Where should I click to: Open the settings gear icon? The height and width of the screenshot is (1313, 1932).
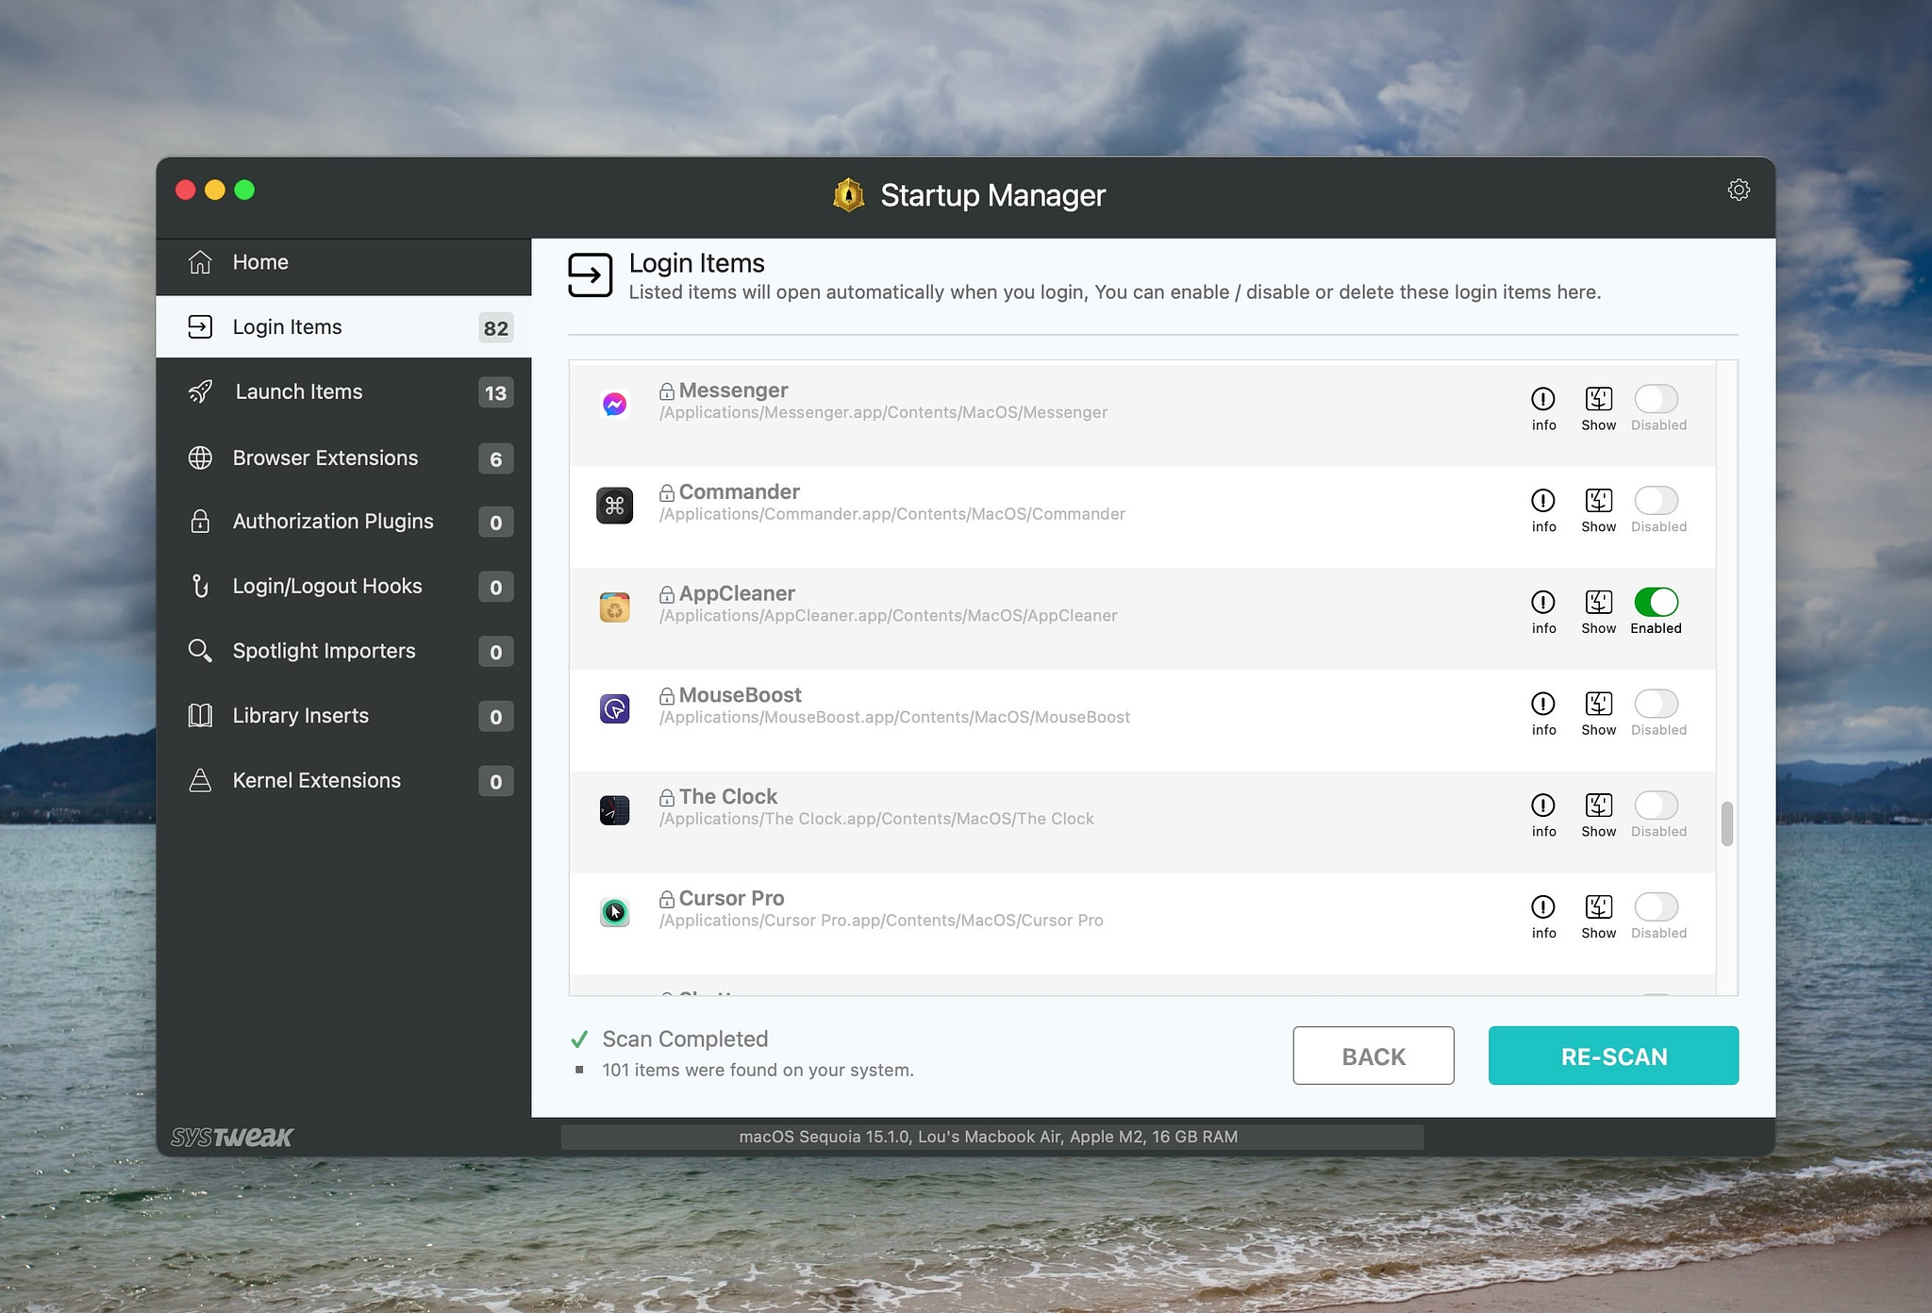(x=1738, y=190)
